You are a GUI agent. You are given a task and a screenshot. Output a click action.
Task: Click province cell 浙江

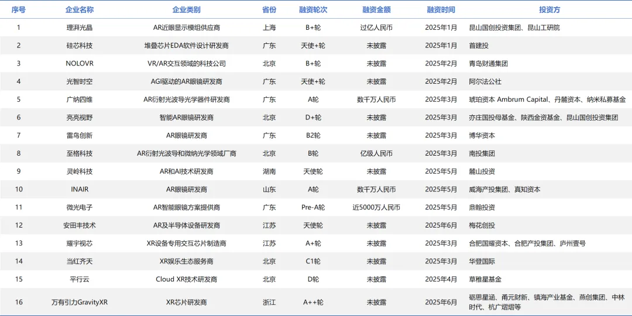(269, 303)
